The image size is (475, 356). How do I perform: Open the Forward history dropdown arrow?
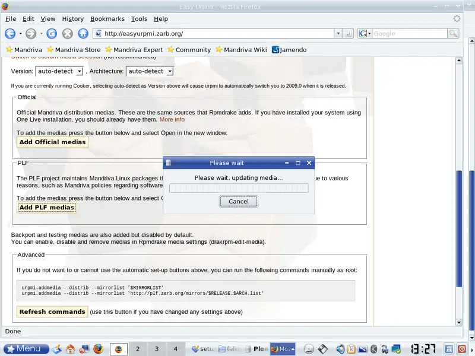coord(41,34)
